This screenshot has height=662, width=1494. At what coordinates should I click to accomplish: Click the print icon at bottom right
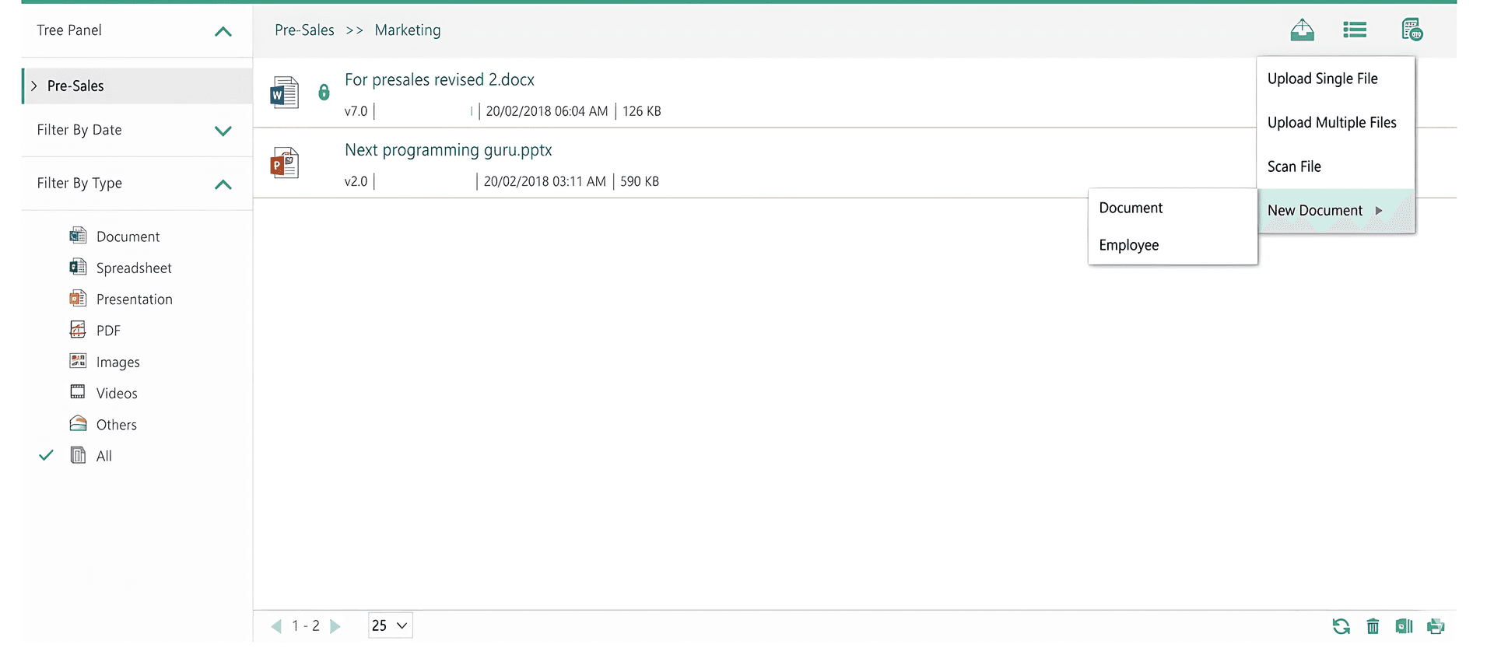1436,626
